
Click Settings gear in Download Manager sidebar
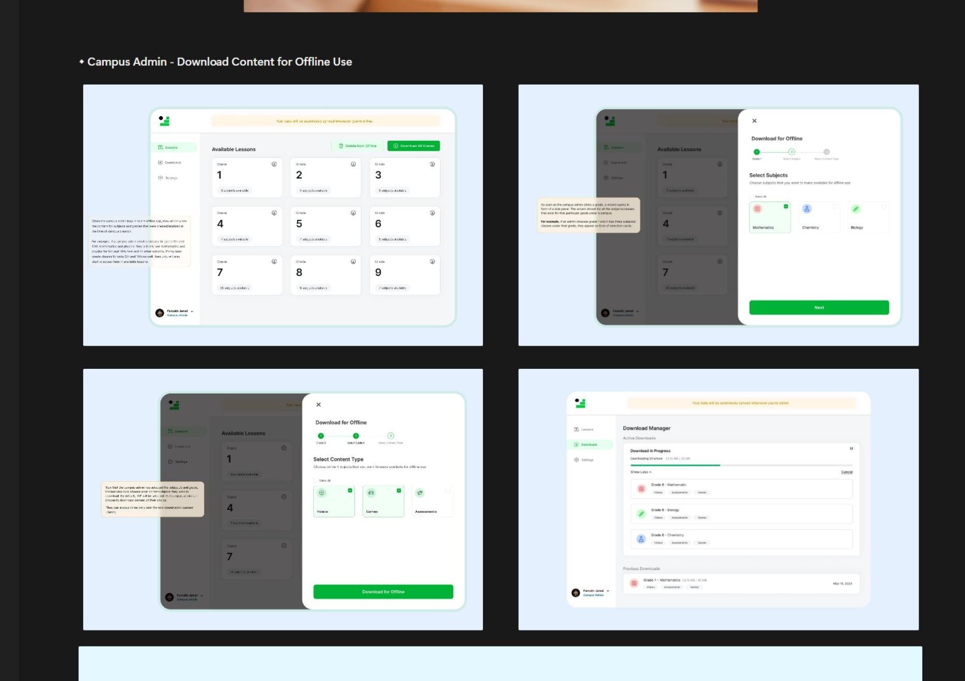(x=576, y=460)
